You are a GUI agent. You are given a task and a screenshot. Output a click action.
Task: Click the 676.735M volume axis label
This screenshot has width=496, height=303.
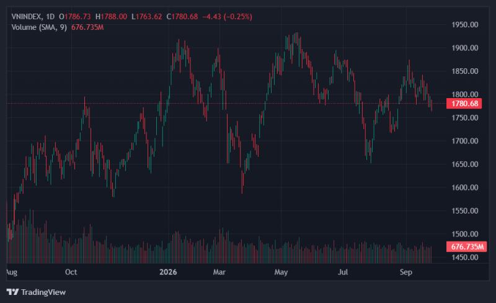[x=467, y=246]
